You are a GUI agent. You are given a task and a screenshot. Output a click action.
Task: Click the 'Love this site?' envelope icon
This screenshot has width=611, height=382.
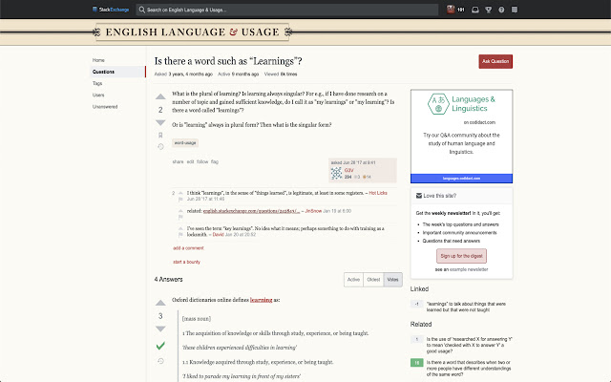(419, 196)
